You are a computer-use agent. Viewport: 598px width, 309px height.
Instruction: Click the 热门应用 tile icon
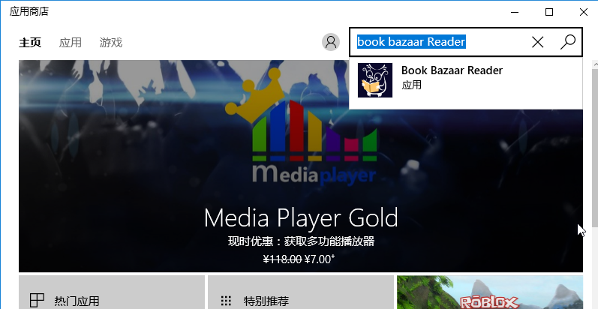click(37, 301)
